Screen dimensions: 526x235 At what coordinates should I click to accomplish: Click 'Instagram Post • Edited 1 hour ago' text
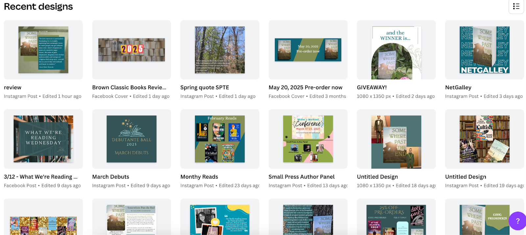coord(43,96)
